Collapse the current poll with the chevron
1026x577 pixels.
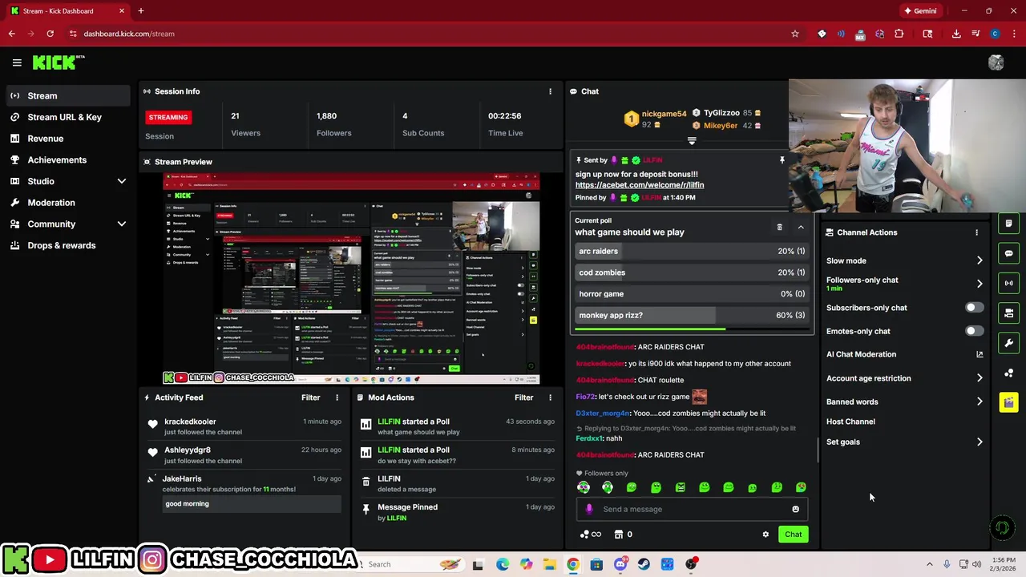(x=800, y=228)
